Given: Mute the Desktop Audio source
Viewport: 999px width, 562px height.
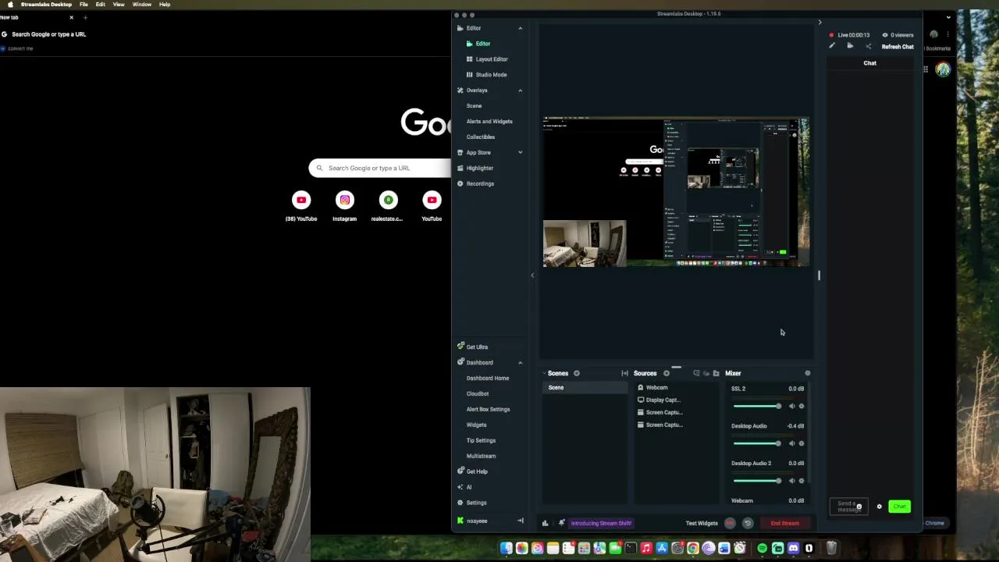Looking at the screenshot, I should pyautogui.click(x=791, y=443).
